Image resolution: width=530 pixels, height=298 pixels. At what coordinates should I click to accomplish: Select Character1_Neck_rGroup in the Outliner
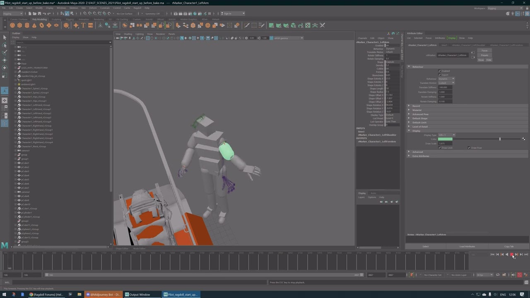tap(34, 147)
